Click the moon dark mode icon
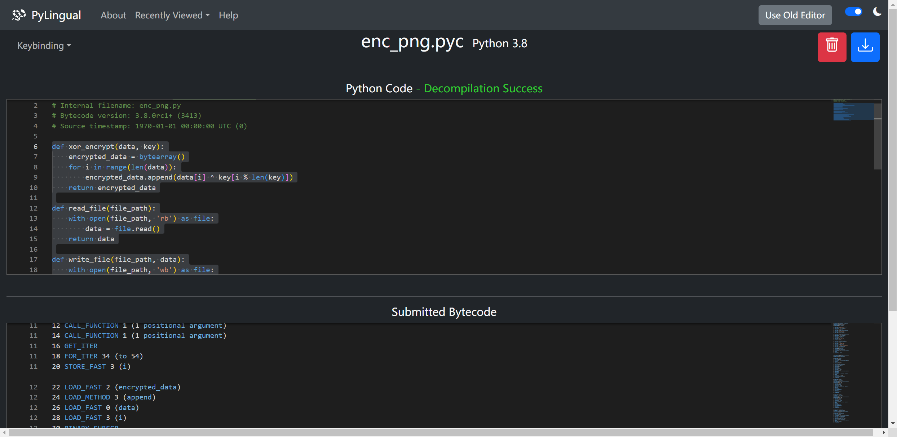 (877, 12)
